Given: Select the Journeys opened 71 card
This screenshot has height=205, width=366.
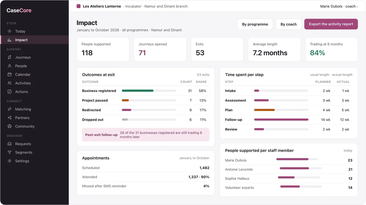Looking at the screenshot, I should (160, 49).
